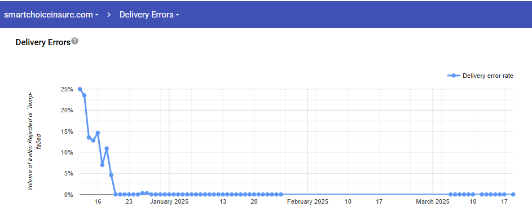
Task: Click the vertical axis title text
Action: (34, 141)
